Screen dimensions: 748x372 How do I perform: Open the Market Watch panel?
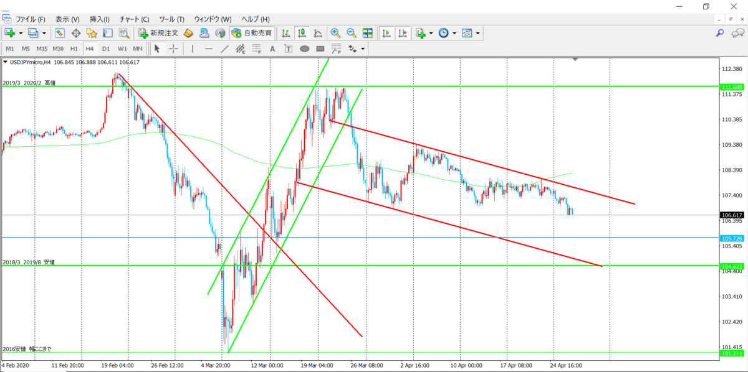click(60, 32)
